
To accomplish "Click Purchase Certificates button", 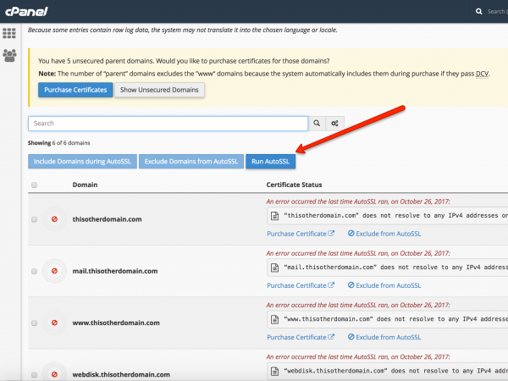I will pyautogui.click(x=75, y=90).
